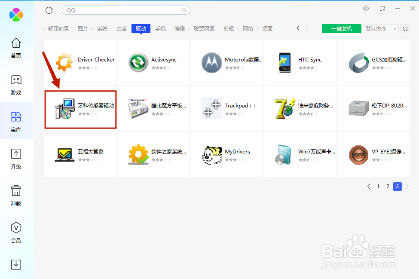Open Driver Checker app card

(x=80, y=62)
